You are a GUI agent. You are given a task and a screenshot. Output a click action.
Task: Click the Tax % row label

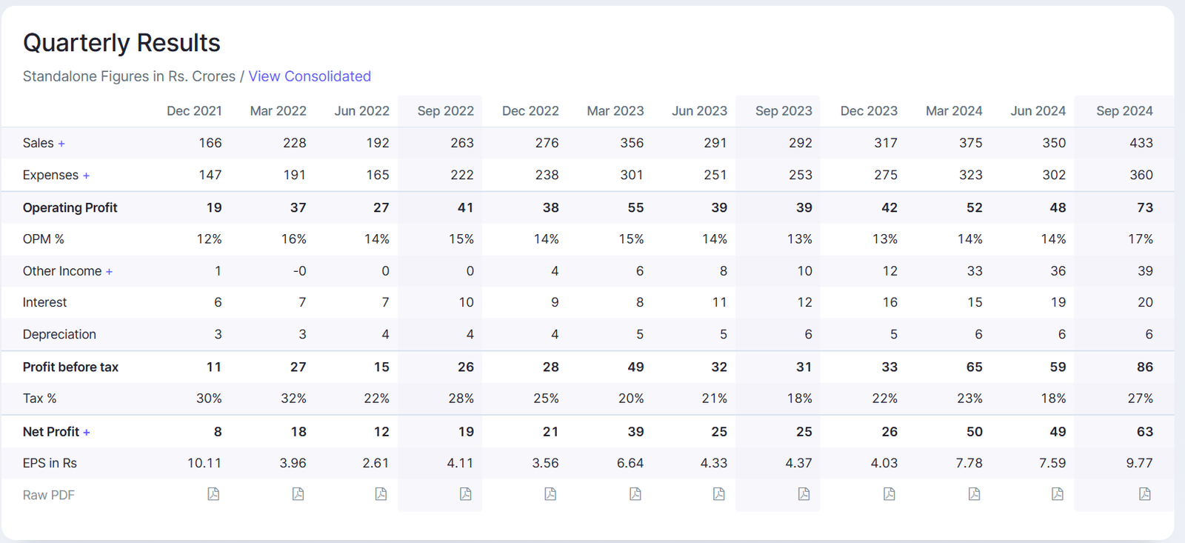tap(39, 399)
